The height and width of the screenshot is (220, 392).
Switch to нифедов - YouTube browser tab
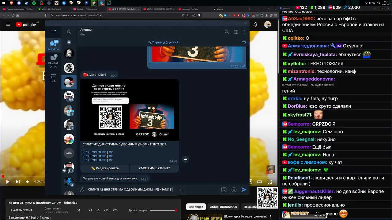190,9
